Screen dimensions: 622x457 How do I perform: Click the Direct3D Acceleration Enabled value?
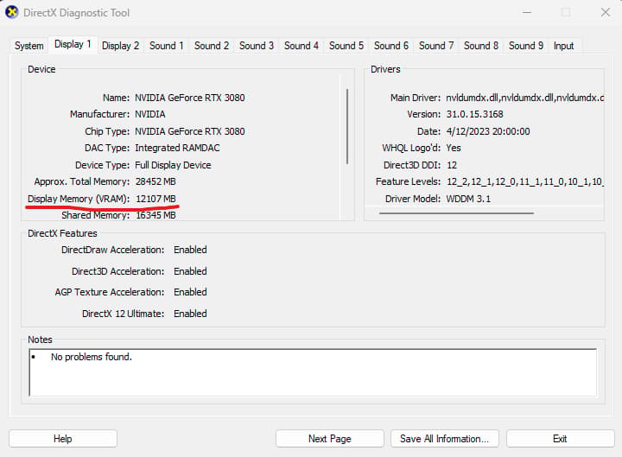pyautogui.click(x=190, y=271)
